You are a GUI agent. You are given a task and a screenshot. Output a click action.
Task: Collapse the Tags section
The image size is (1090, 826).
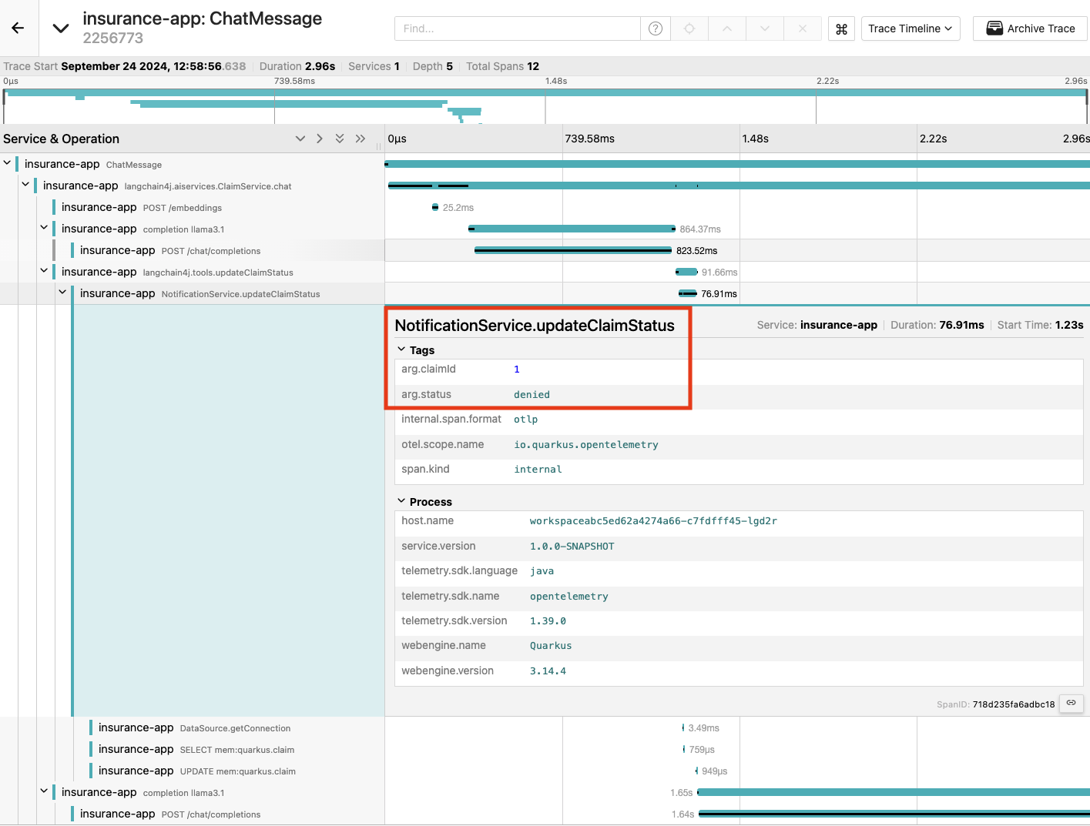[401, 349]
